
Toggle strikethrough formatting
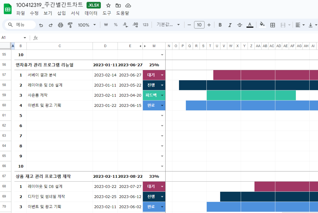pos(240,25)
